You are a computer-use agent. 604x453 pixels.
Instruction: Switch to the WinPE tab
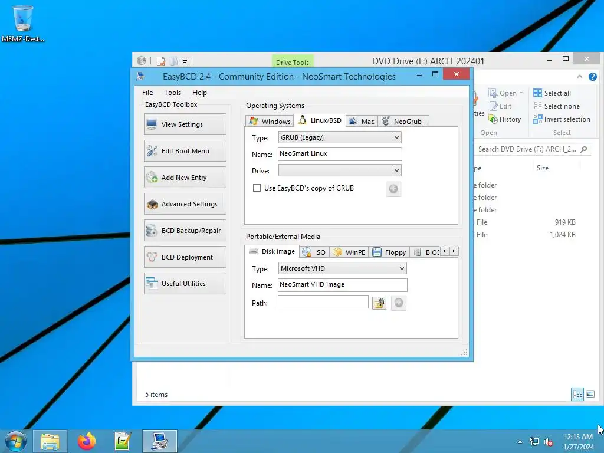click(x=349, y=252)
